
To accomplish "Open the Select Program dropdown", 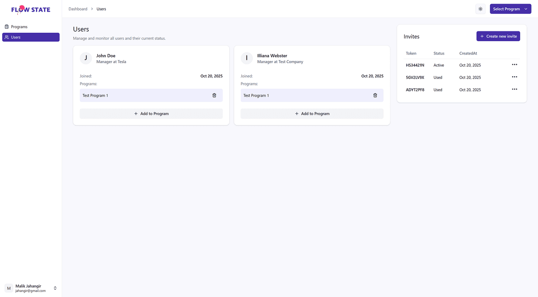I will tap(510, 9).
